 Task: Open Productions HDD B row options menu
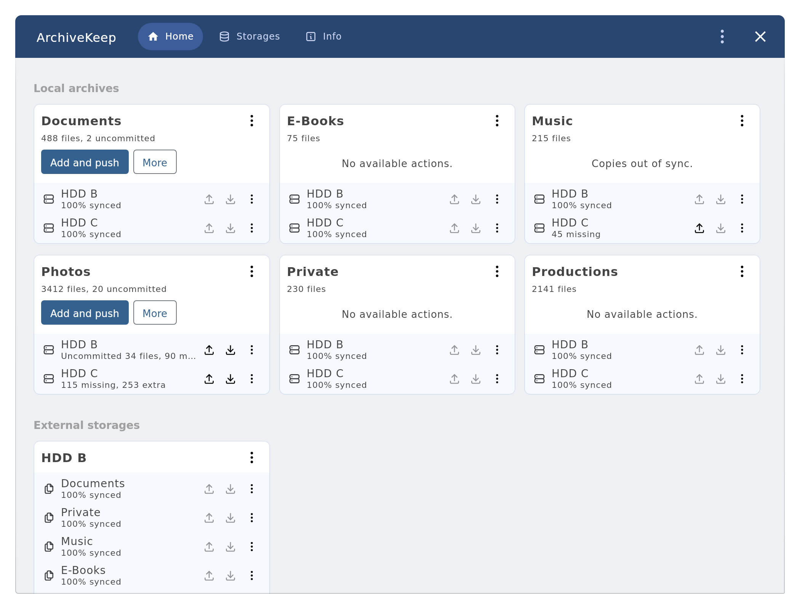742,350
